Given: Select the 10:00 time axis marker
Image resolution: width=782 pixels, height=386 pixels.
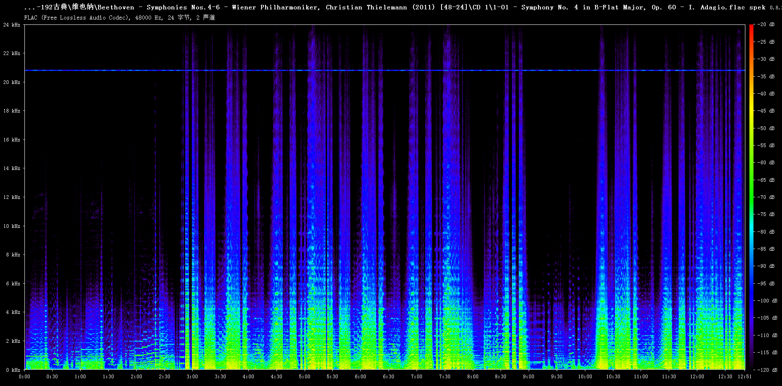Looking at the screenshot, I should pos(585,377).
